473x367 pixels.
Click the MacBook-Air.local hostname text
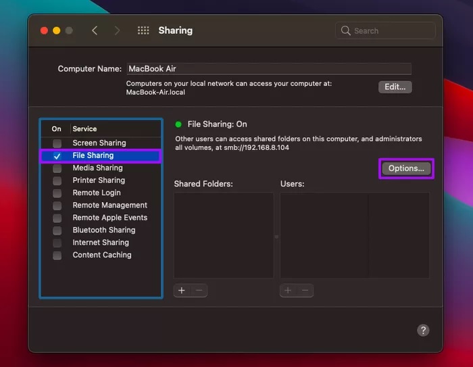point(155,93)
